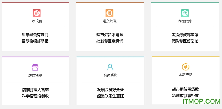Click the text 急速放款掌柜贷
The image size is (222, 109).
(185, 95)
